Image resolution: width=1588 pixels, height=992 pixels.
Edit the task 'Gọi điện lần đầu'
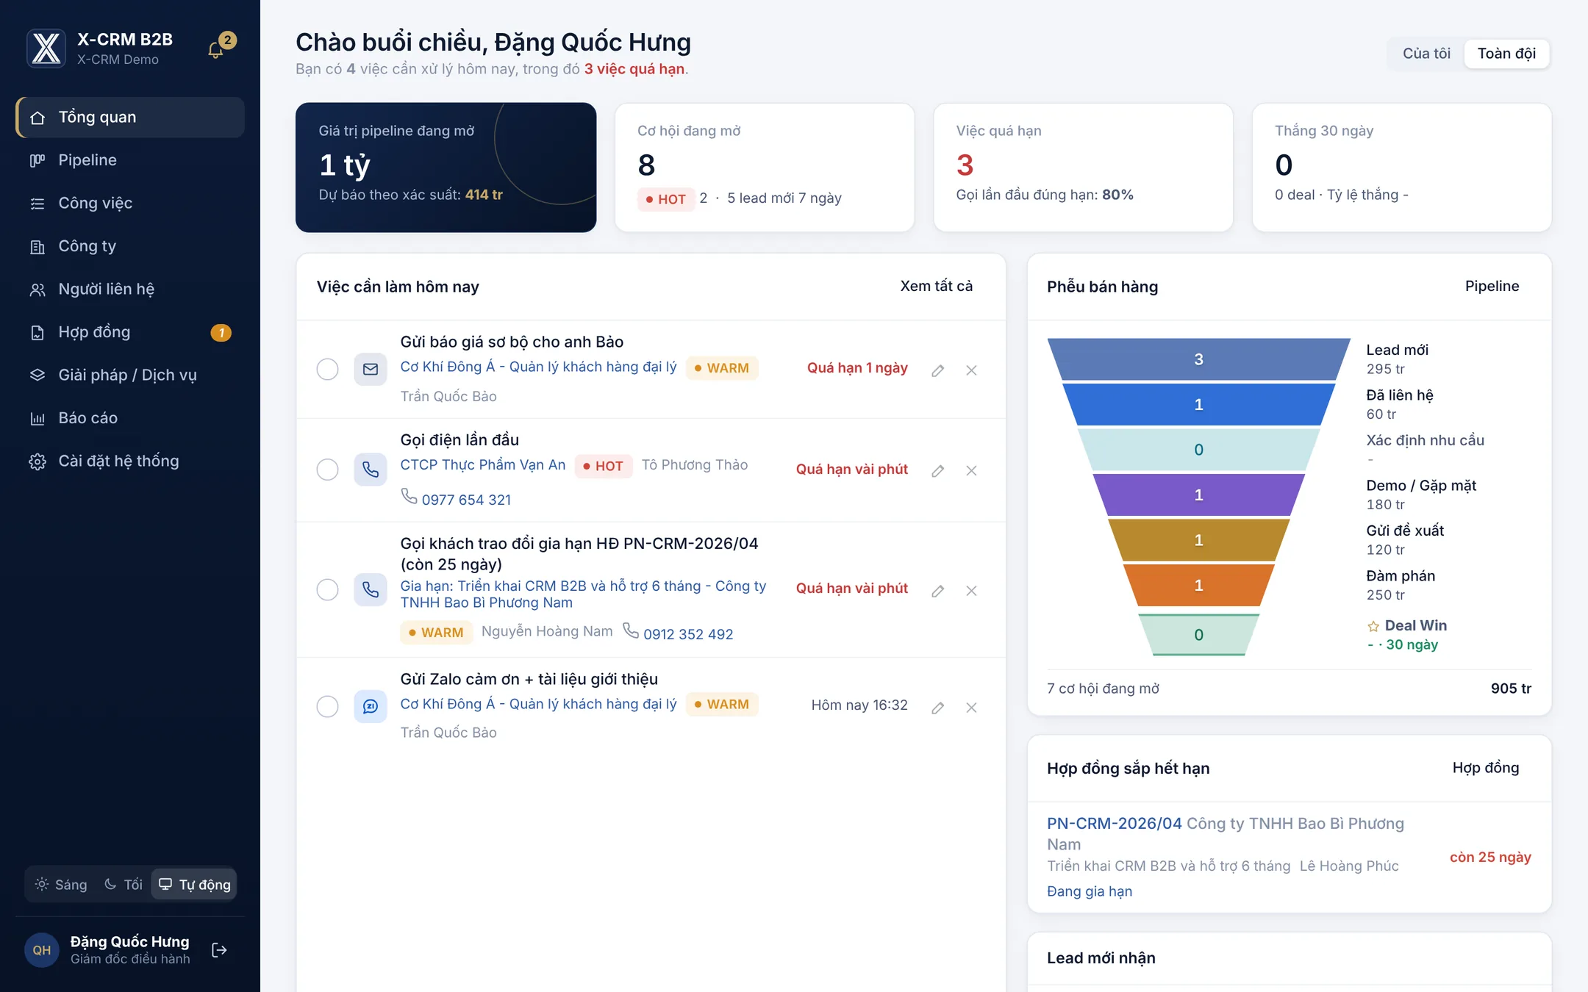937,470
